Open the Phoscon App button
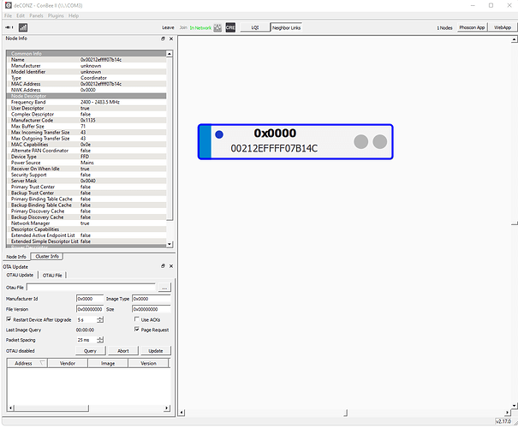 point(472,27)
